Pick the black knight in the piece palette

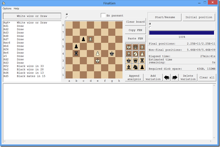tap(135, 67)
